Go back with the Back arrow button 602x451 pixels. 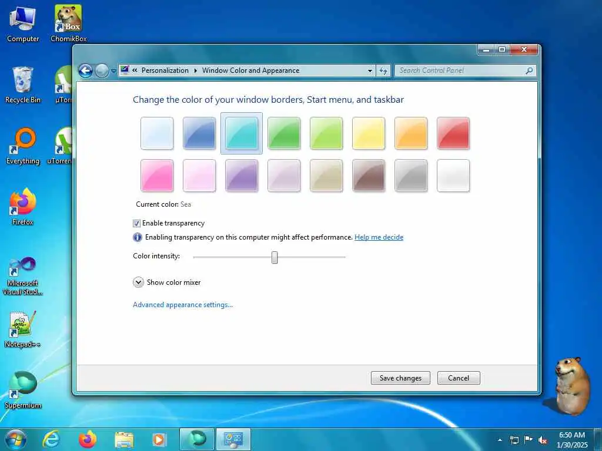(86, 70)
